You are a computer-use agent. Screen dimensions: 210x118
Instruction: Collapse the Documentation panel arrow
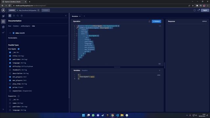click(66, 16)
